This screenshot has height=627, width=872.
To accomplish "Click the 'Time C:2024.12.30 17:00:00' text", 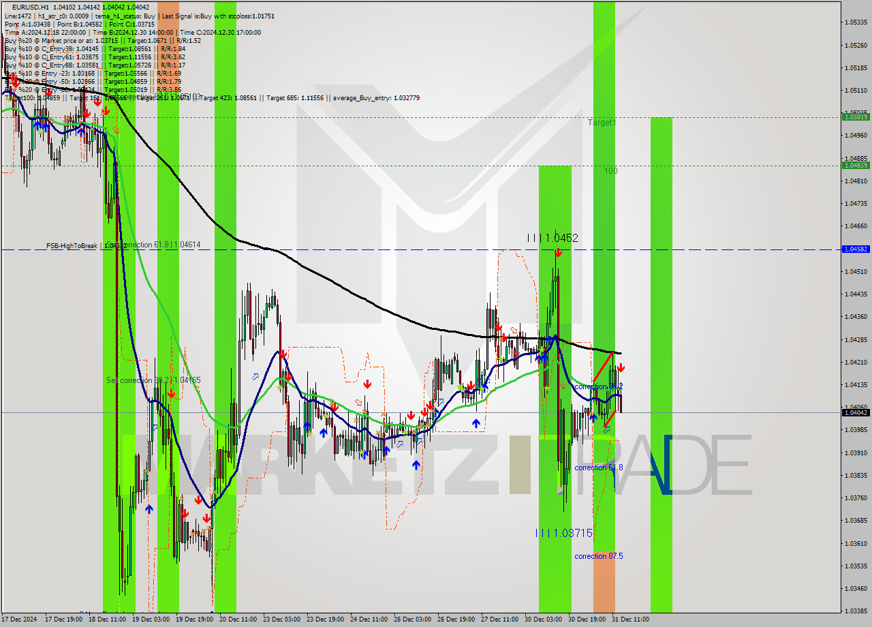I will 219,32.
